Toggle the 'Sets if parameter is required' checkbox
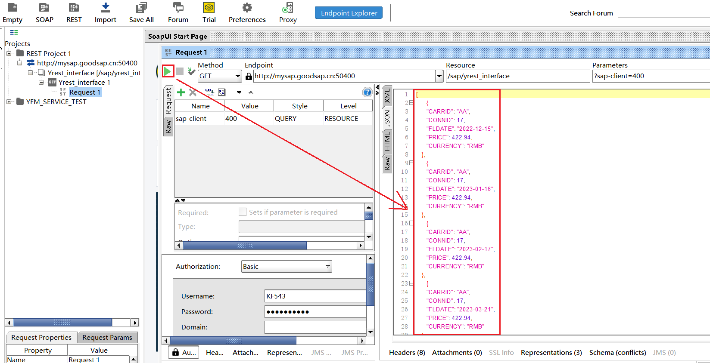 click(243, 212)
